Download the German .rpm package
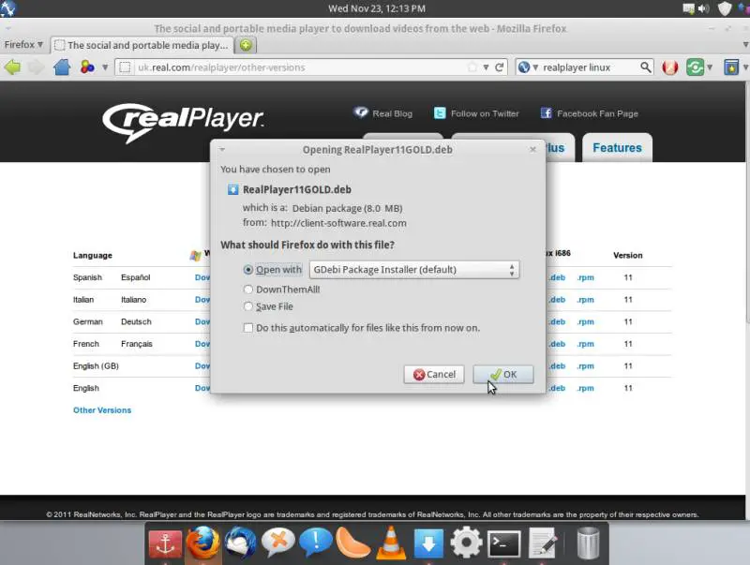Viewport: 750px width, 565px height. click(x=585, y=321)
